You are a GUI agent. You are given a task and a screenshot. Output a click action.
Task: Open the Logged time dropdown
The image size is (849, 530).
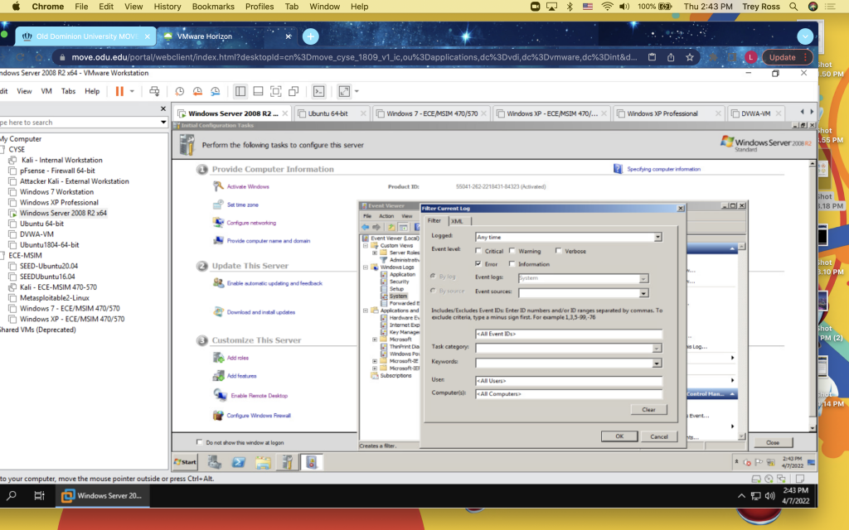click(657, 238)
